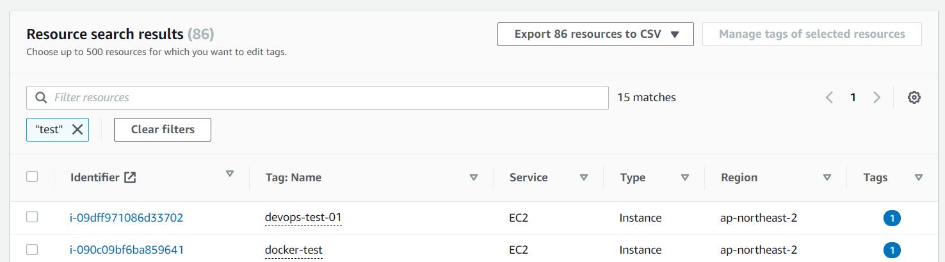Edit the docker-test name tag
This screenshot has height=262, width=945.
[294, 250]
